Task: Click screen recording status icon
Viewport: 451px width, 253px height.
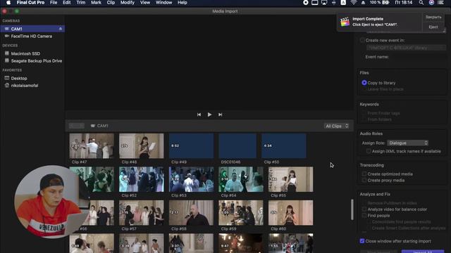Action: click(305, 3)
